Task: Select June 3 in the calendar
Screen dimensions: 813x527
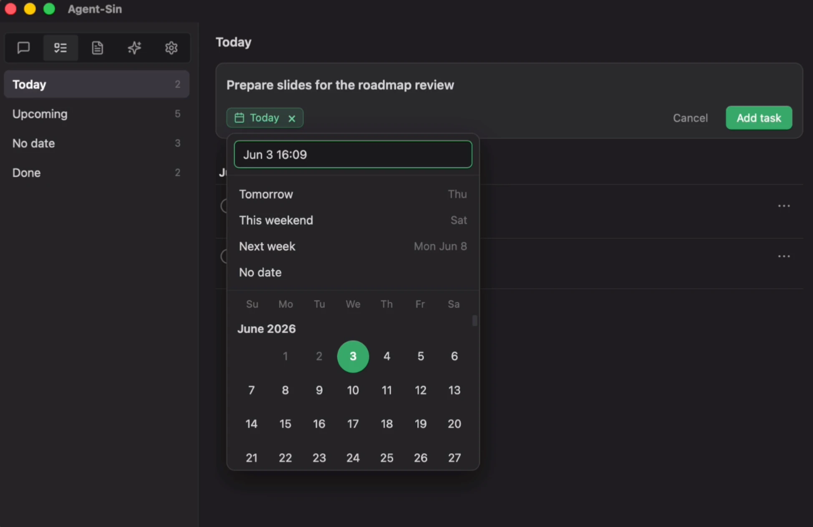Action: click(353, 356)
